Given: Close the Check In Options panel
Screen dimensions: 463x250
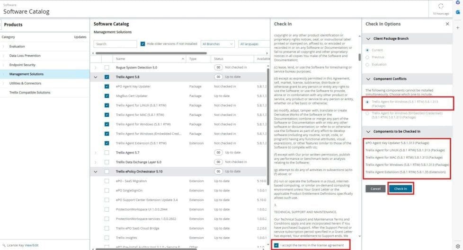Looking at the screenshot, I should tap(447, 24).
